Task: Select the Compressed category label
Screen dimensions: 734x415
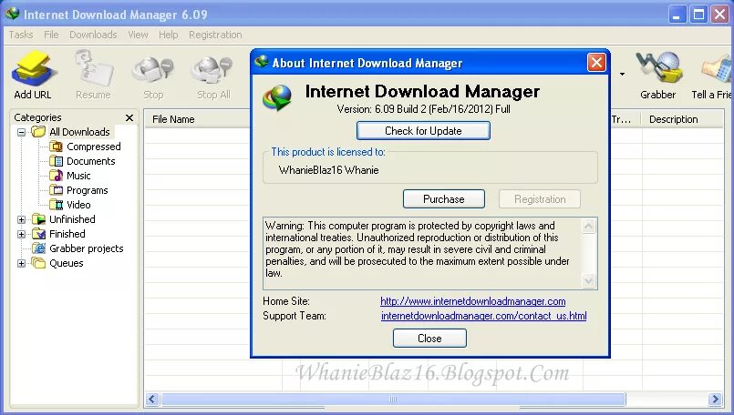Action: click(x=94, y=147)
